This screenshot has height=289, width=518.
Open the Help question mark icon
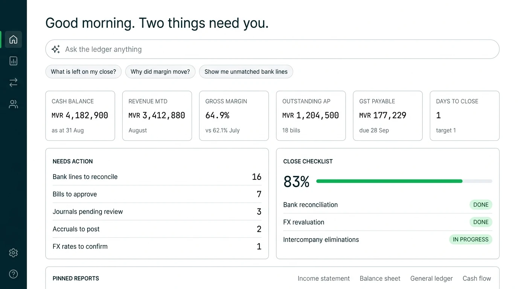coord(13,274)
